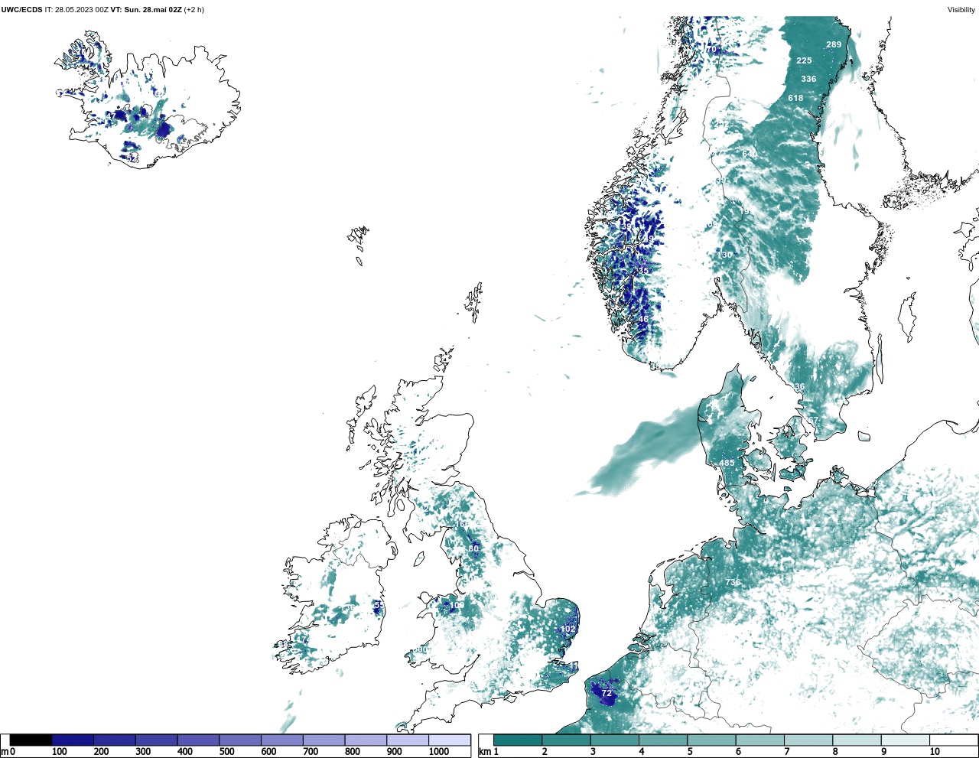979x758 pixels.
Task: Select the black 0–100 m legend swatch
Action: [31, 740]
